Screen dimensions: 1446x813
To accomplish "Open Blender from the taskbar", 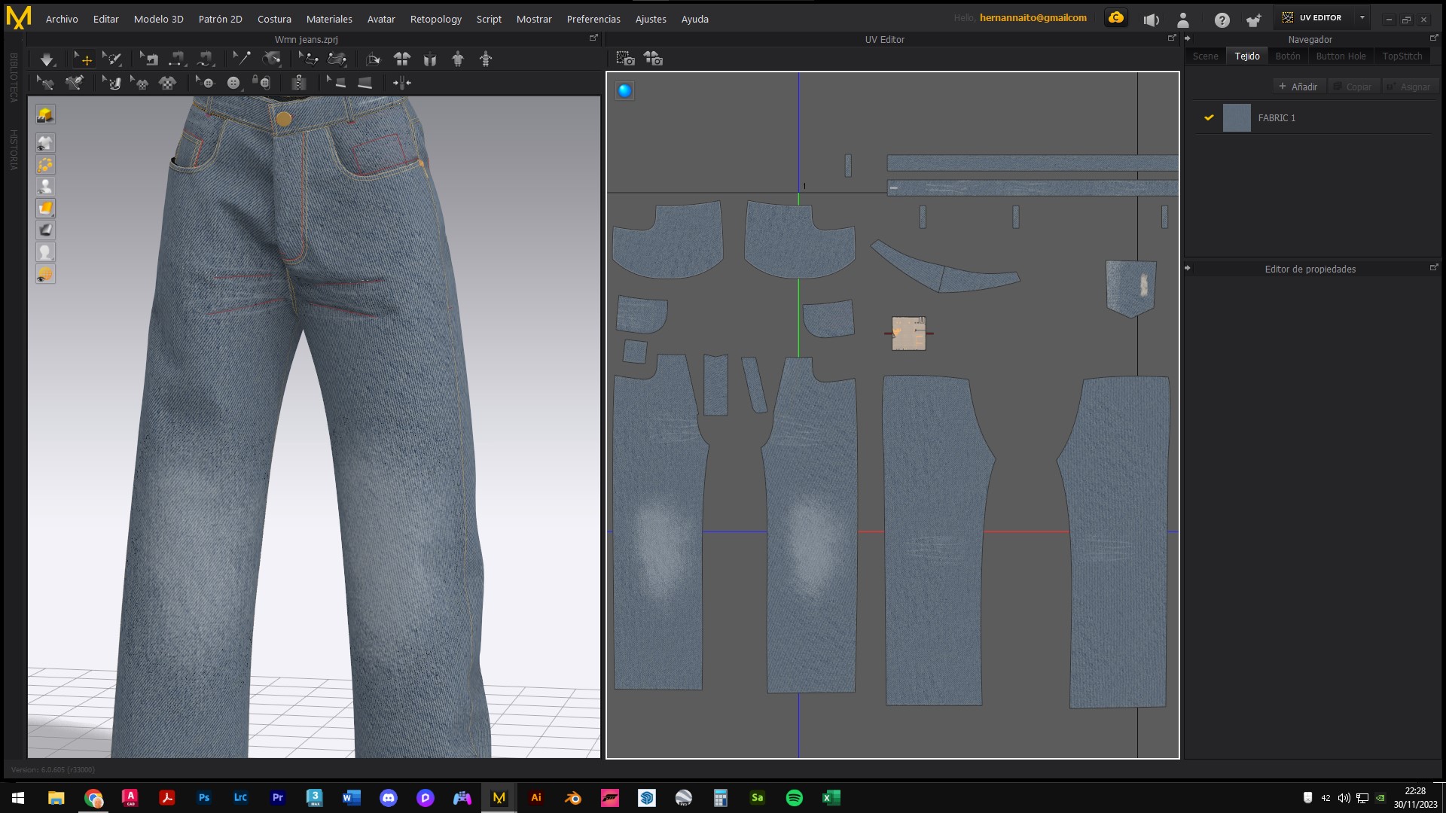I will tap(573, 798).
